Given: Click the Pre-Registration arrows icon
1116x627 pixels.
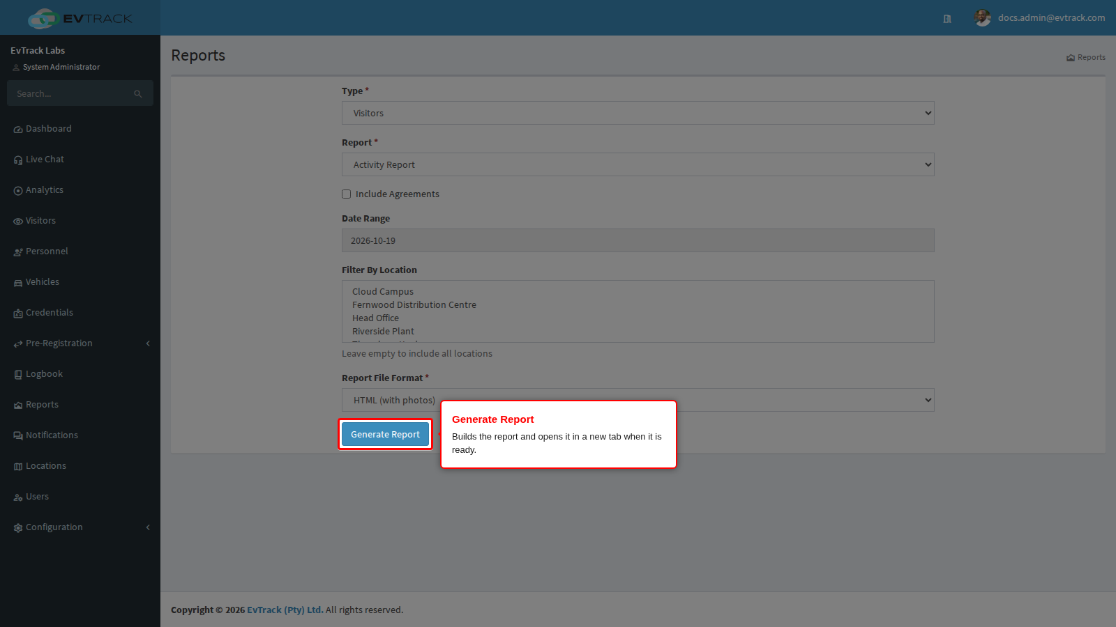Looking at the screenshot, I should tap(18, 344).
